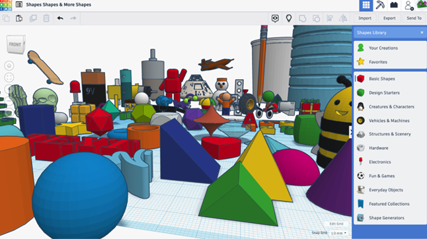Collapse the shapes panel side arrow

point(351,132)
